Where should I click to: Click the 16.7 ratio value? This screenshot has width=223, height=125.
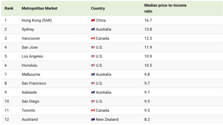pyautogui.click(x=148, y=20)
